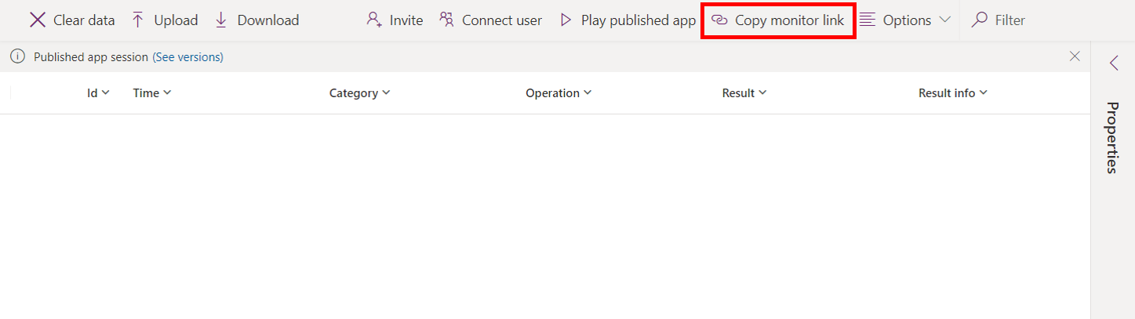1135x319 pixels.
Task: Open the Category column header dropdown
Action: (x=360, y=92)
